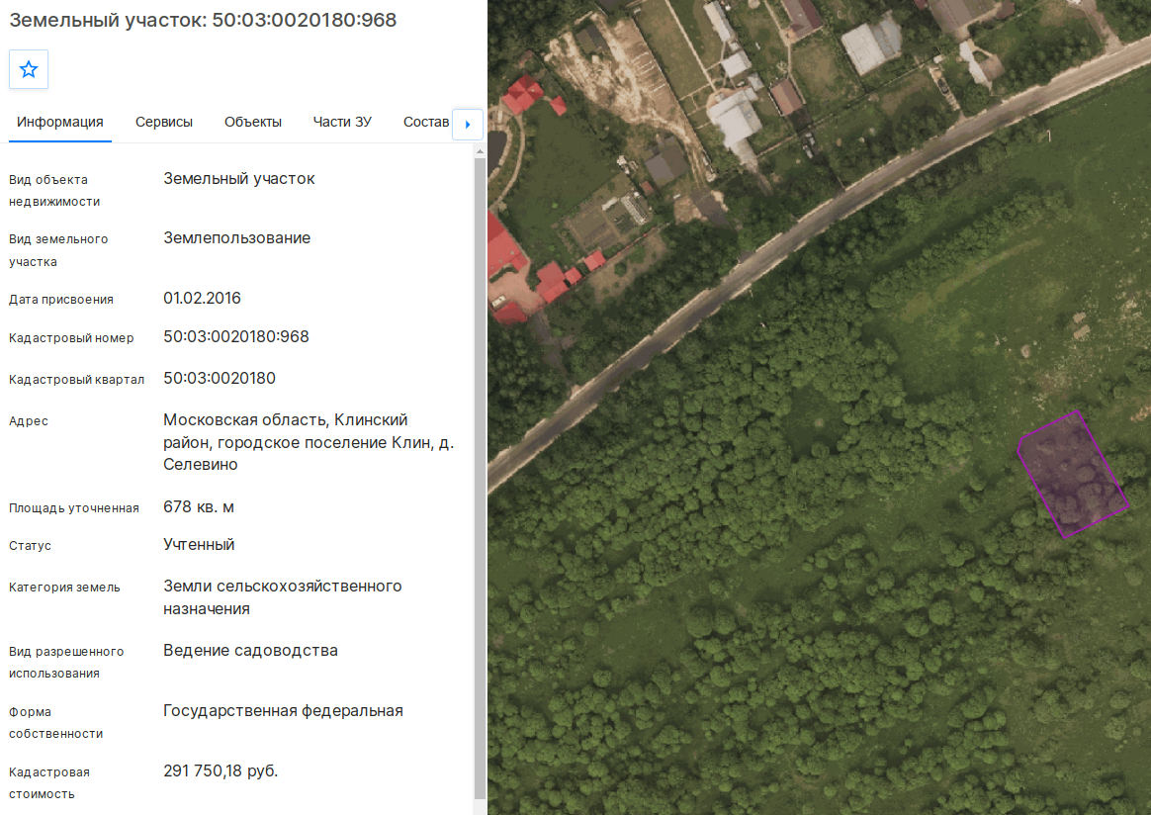Click the label Вид земельного участка

click(58, 250)
